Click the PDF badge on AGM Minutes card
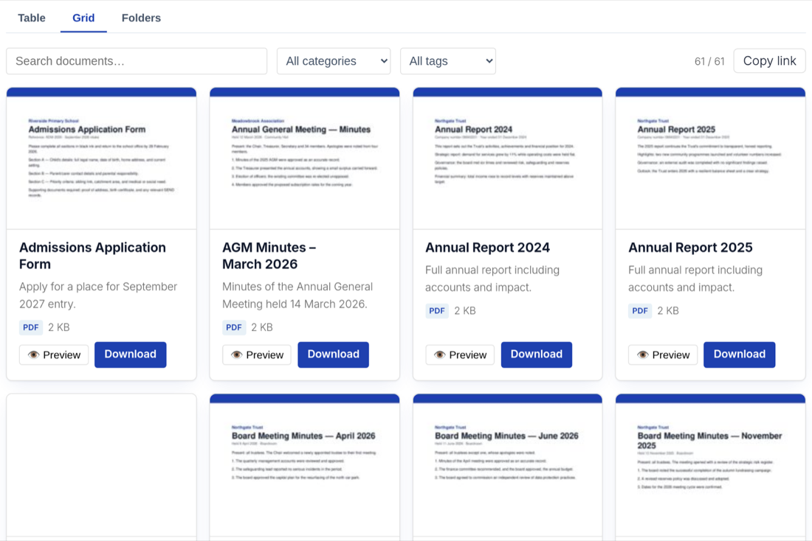812x541 pixels. (233, 327)
